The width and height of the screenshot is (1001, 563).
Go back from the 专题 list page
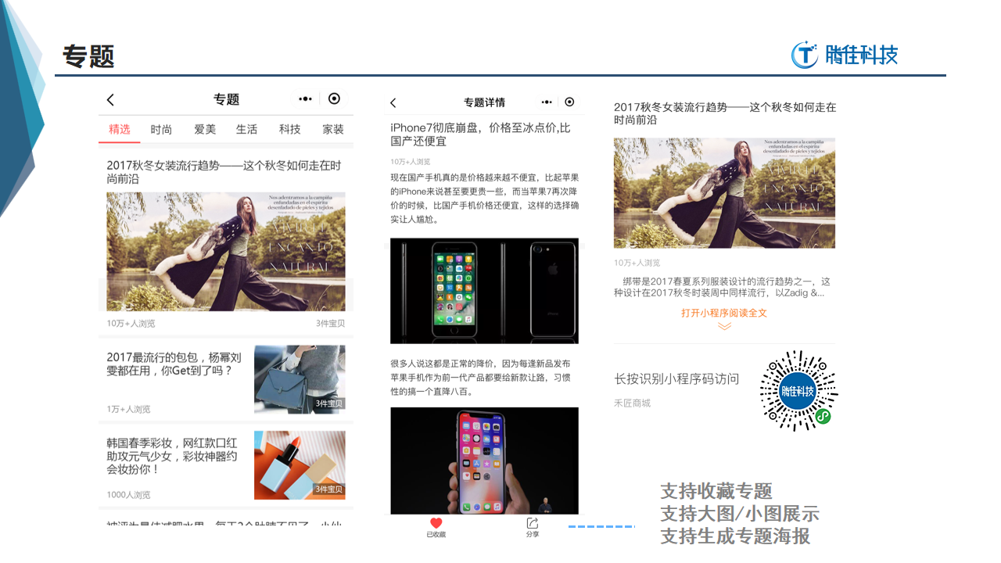click(x=110, y=99)
